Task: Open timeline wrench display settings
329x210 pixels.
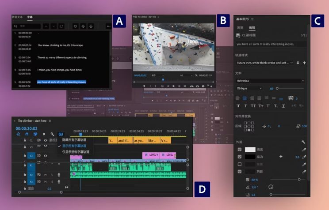Action: click(52, 134)
